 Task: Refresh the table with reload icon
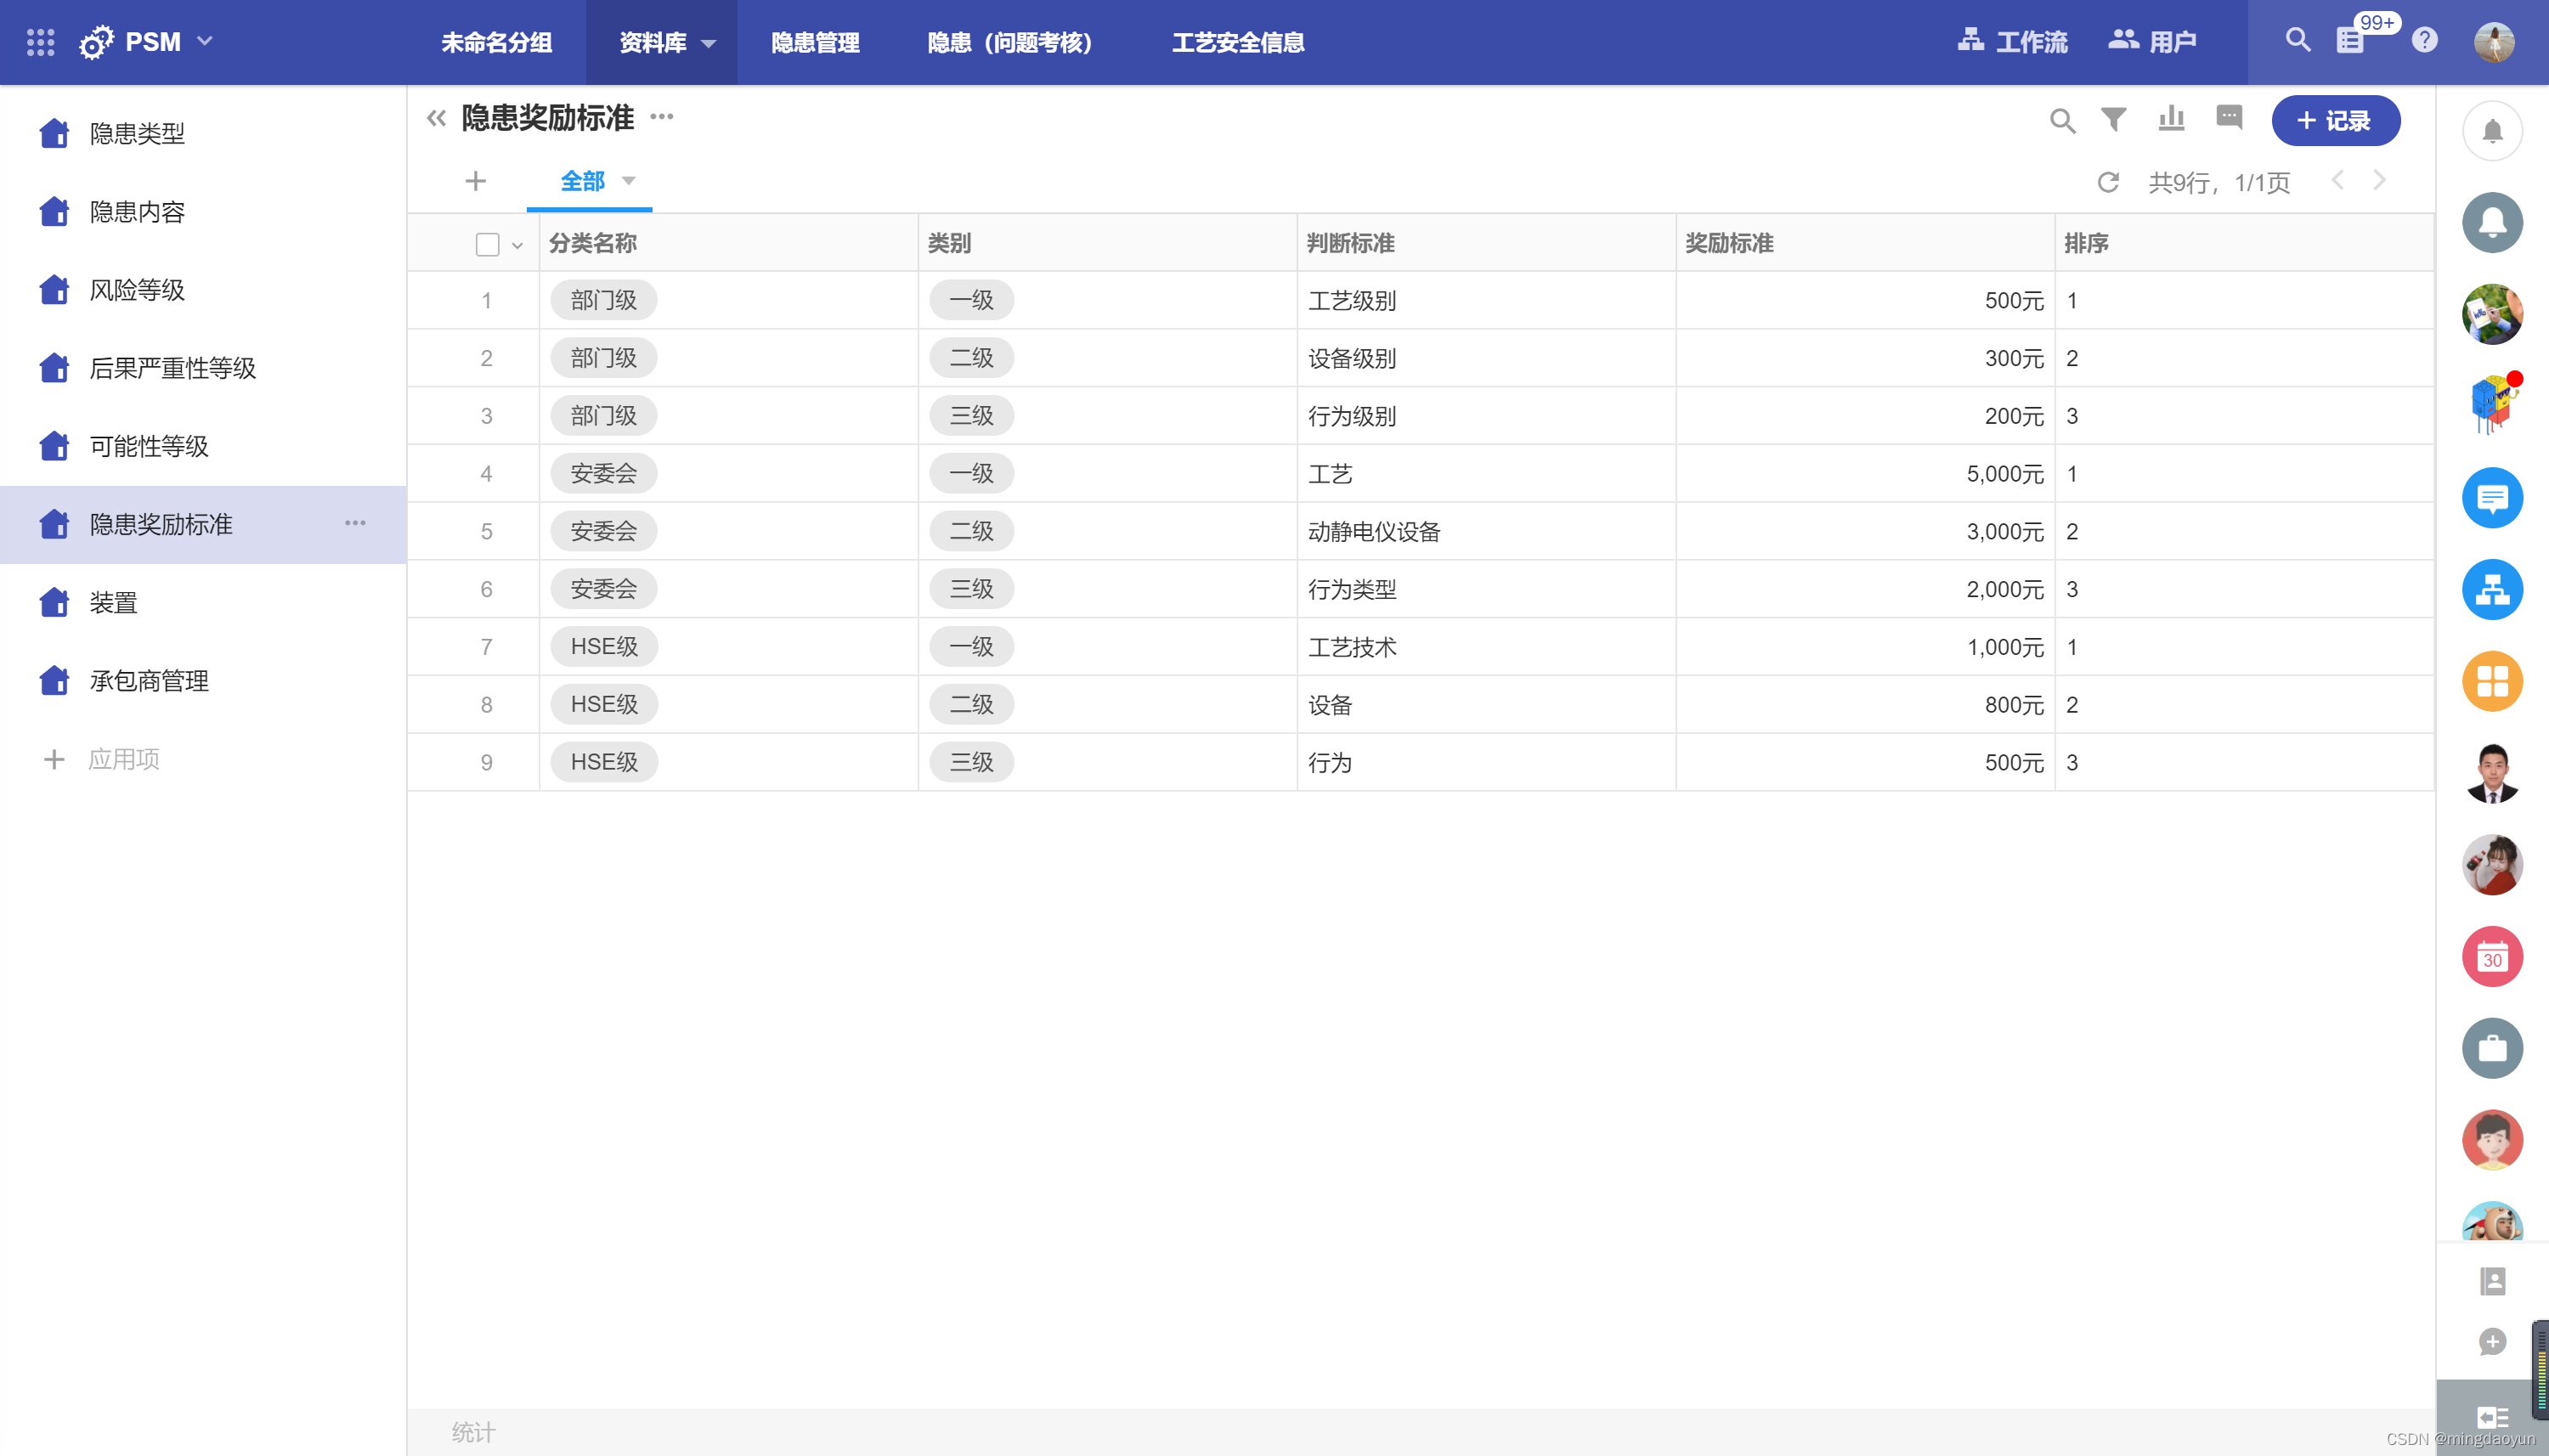[x=2108, y=182]
